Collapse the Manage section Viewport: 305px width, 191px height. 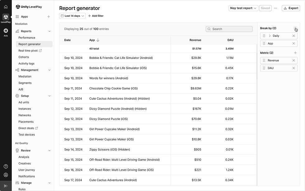click(x=49, y=183)
